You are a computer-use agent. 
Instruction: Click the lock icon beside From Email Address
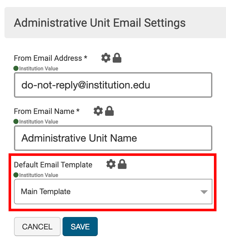click(x=117, y=58)
